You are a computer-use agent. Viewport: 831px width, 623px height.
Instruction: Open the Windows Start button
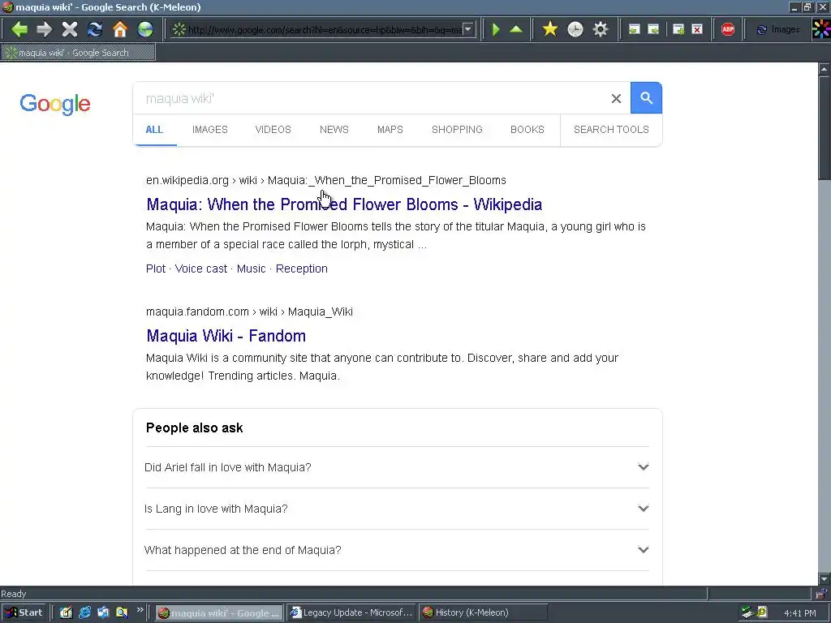point(24,613)
